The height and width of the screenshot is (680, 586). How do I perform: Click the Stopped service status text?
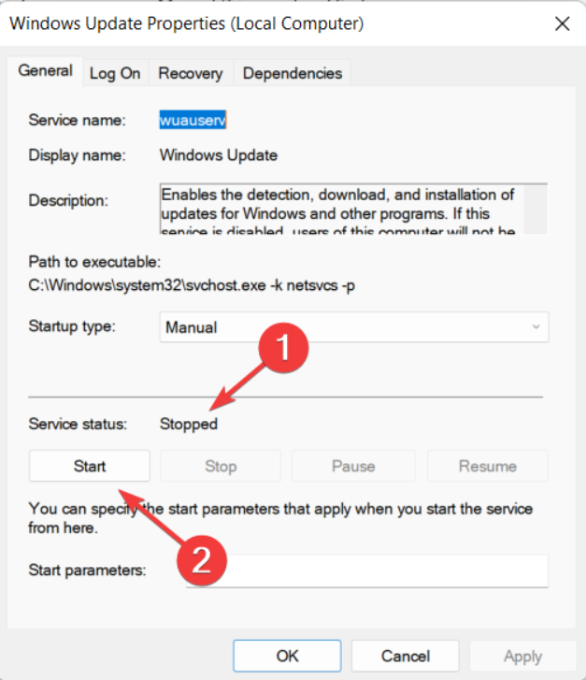click(189, 425)
